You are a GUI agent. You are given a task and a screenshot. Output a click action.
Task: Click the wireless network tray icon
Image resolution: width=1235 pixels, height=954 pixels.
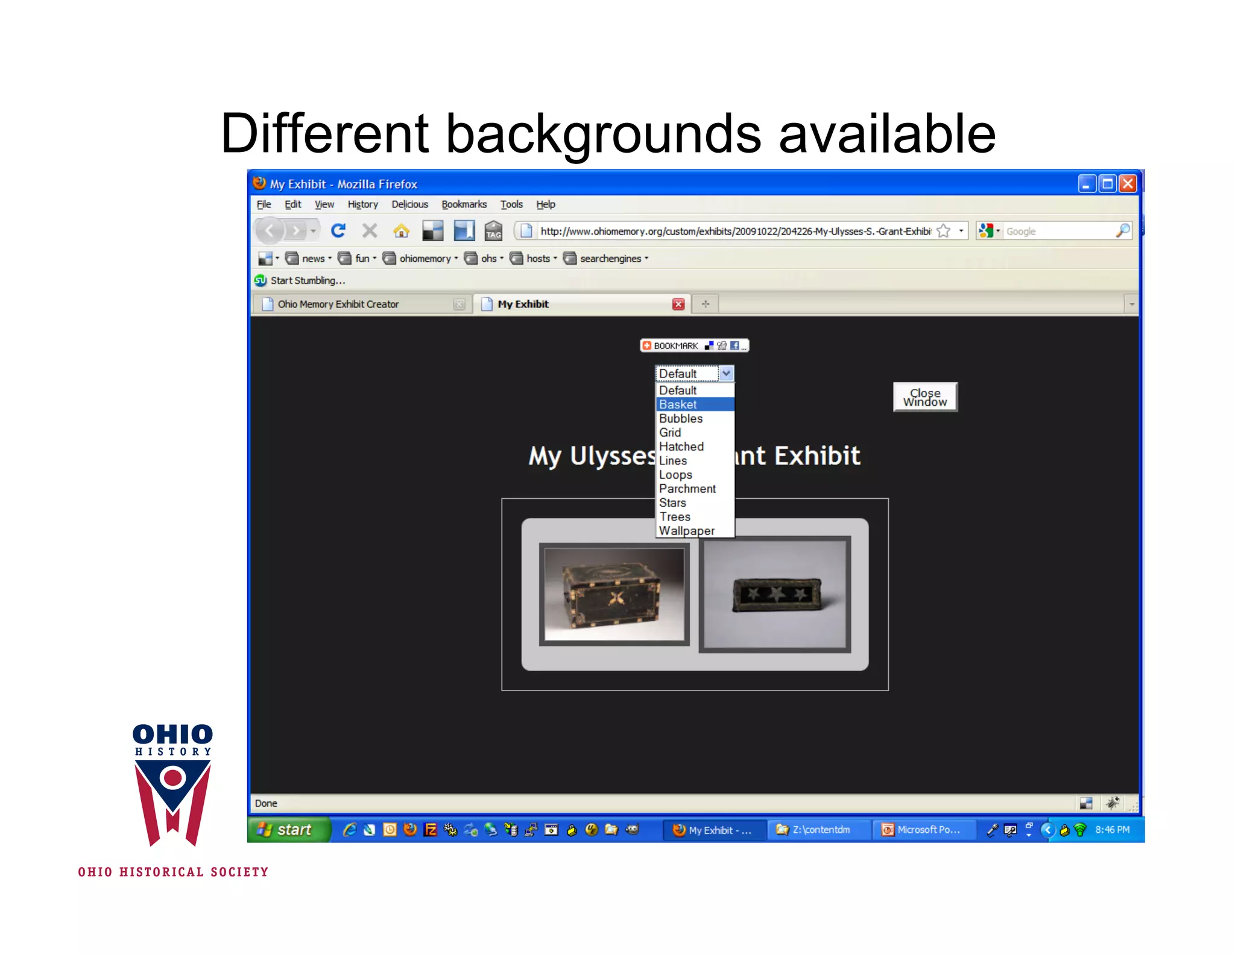point(1079,830)
